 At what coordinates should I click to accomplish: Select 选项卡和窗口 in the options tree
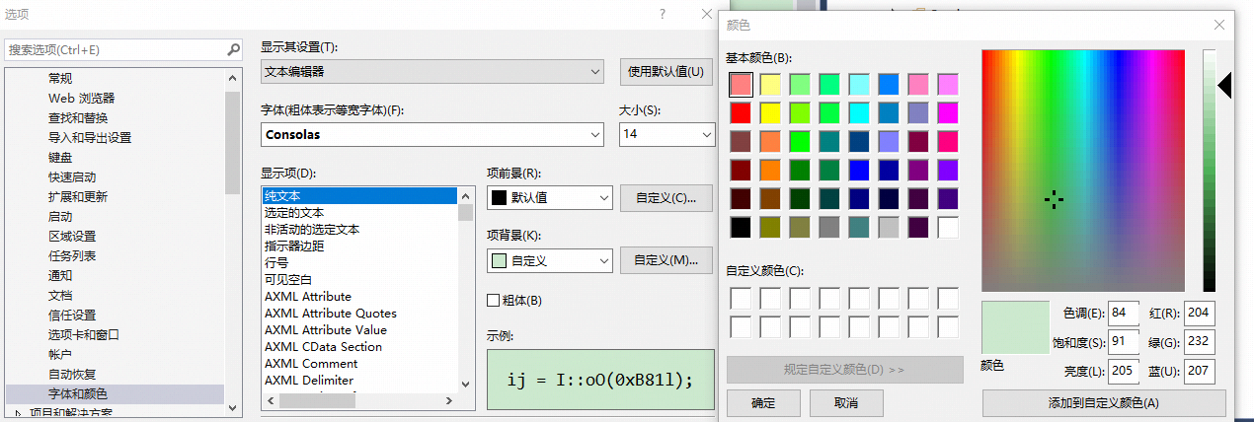tap(84, 334)
